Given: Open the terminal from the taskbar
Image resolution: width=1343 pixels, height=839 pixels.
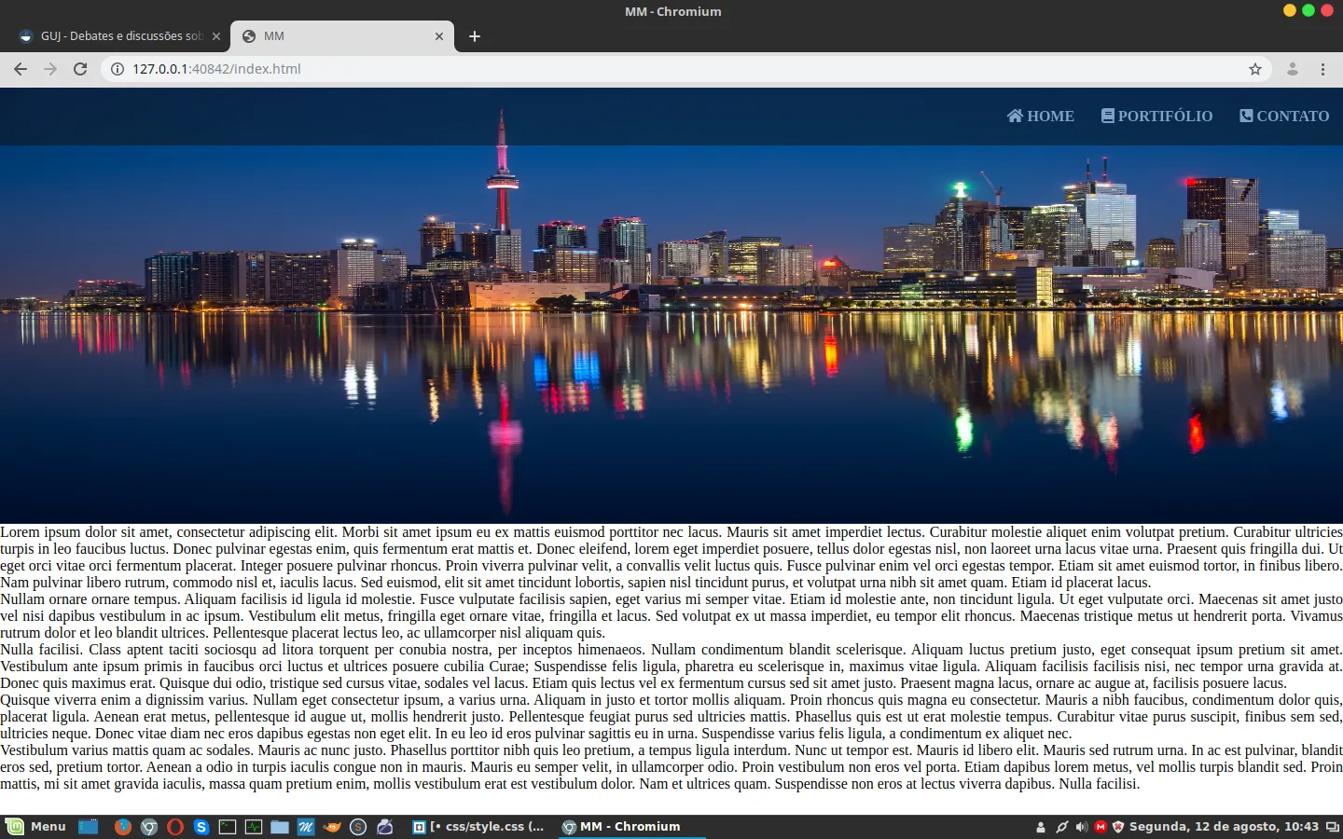Looking at the screenshot, I should click(x=228, y=827).
